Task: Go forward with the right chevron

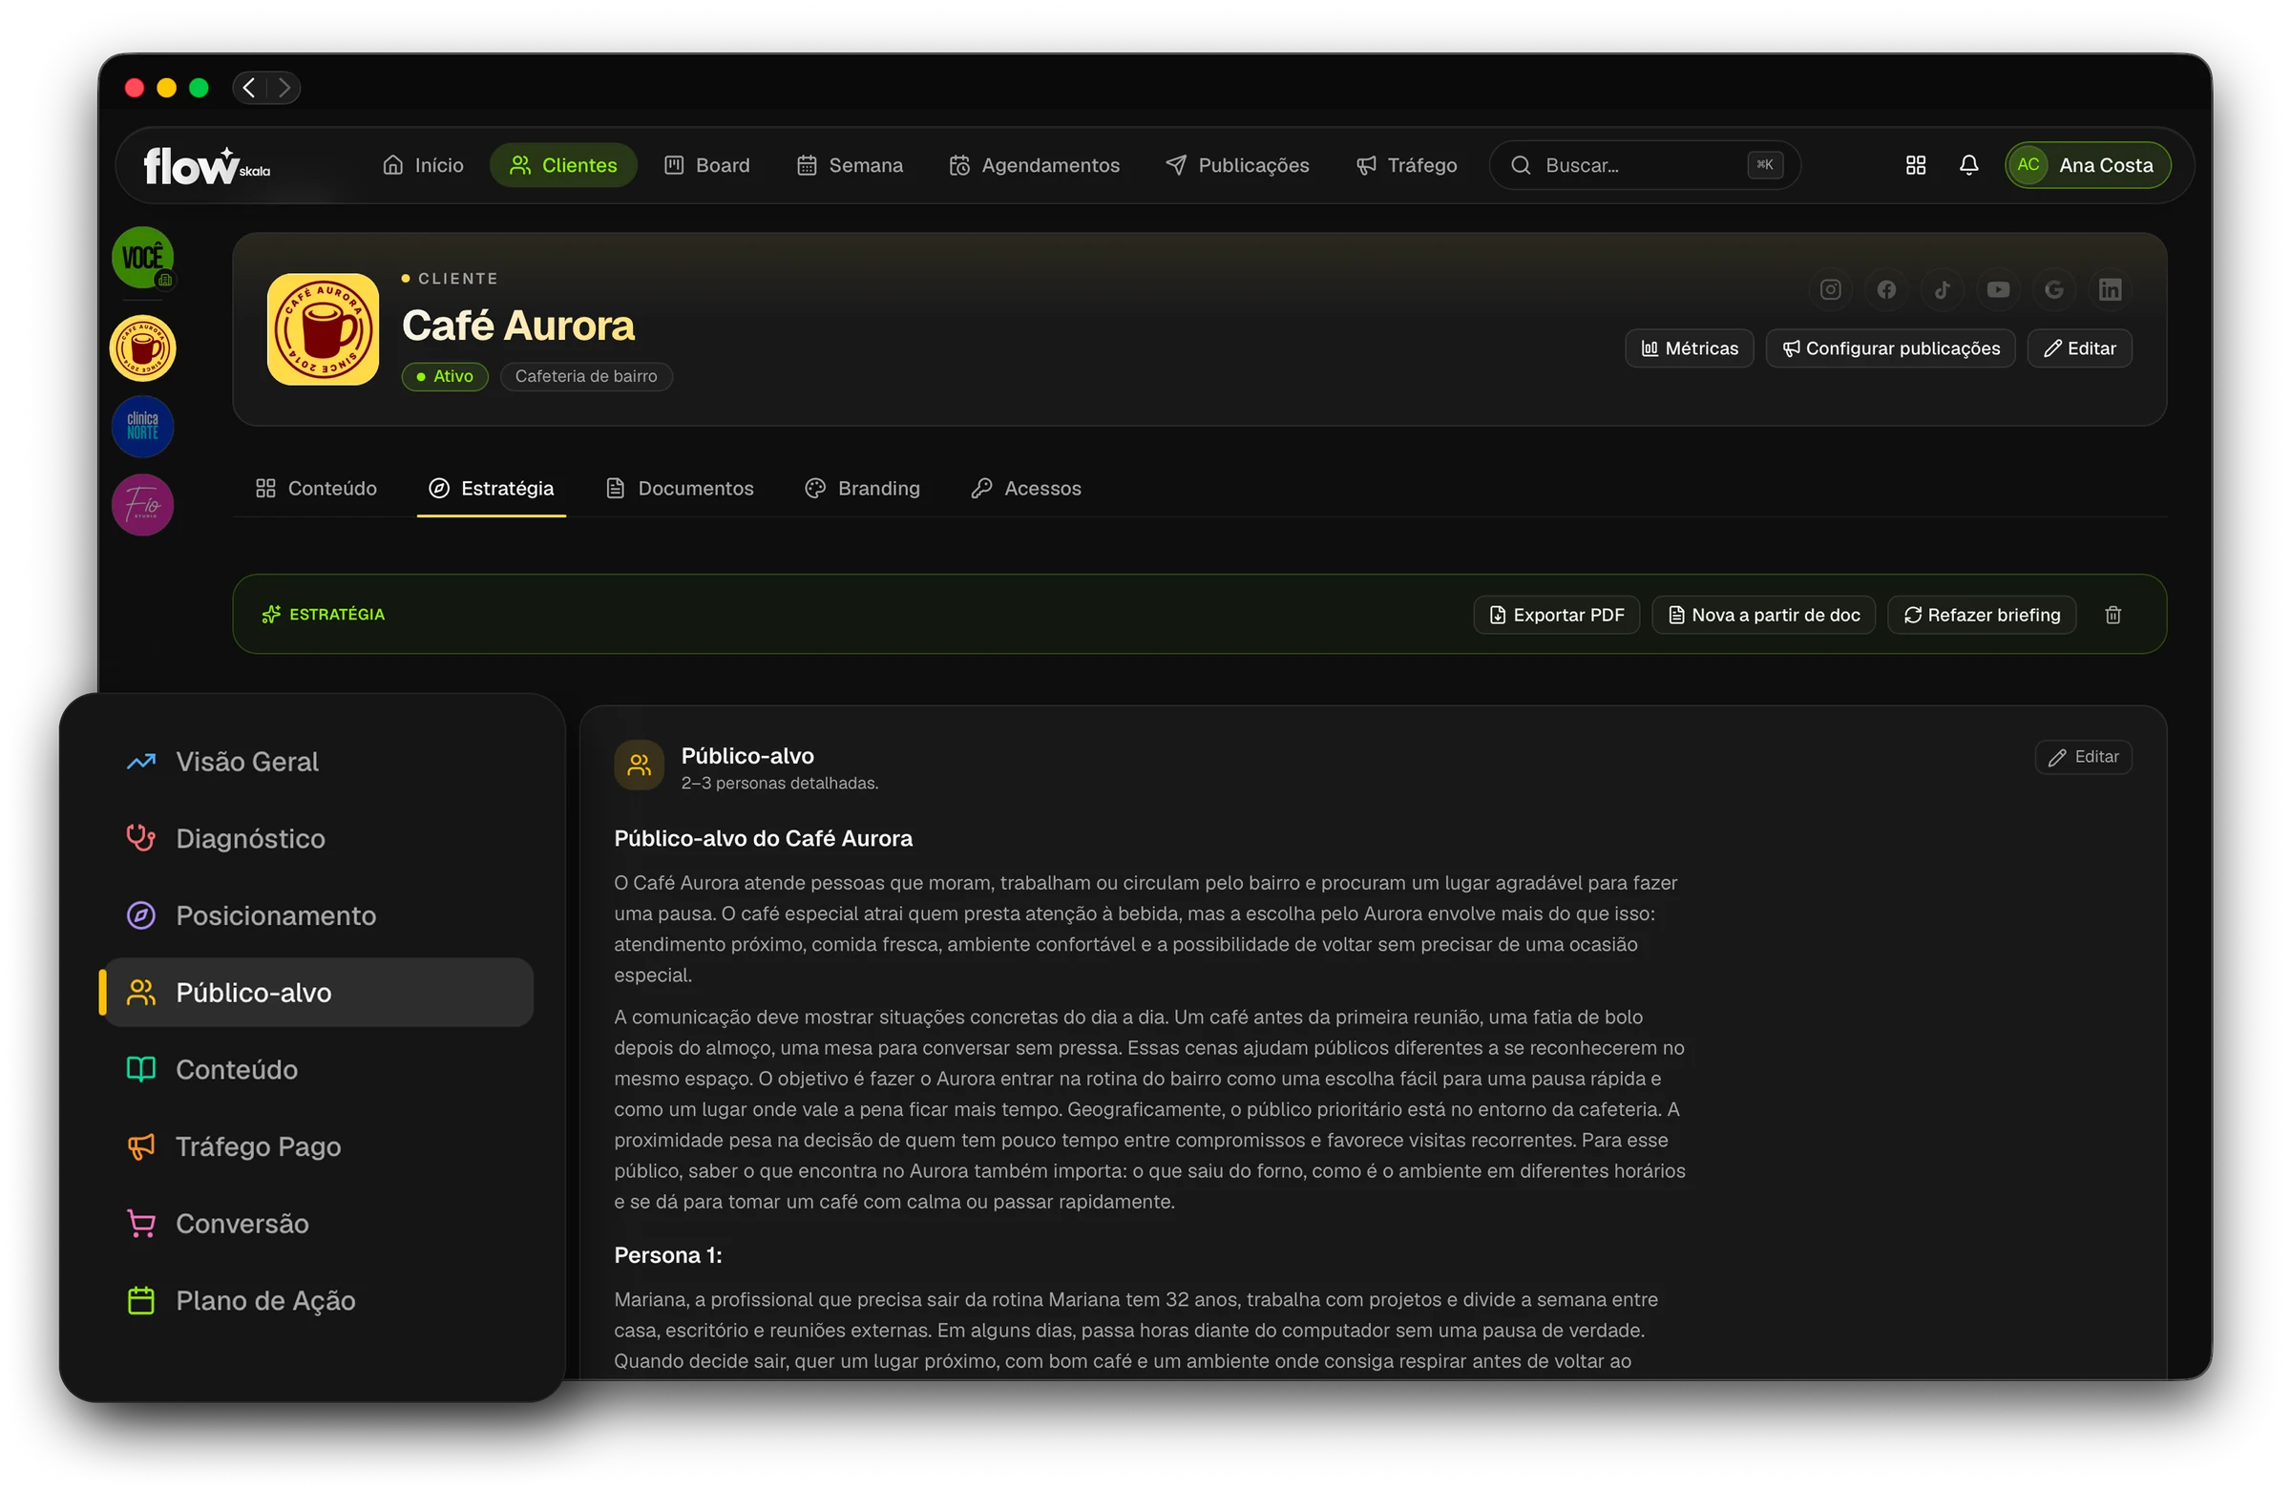Action: tap(284, 88)
